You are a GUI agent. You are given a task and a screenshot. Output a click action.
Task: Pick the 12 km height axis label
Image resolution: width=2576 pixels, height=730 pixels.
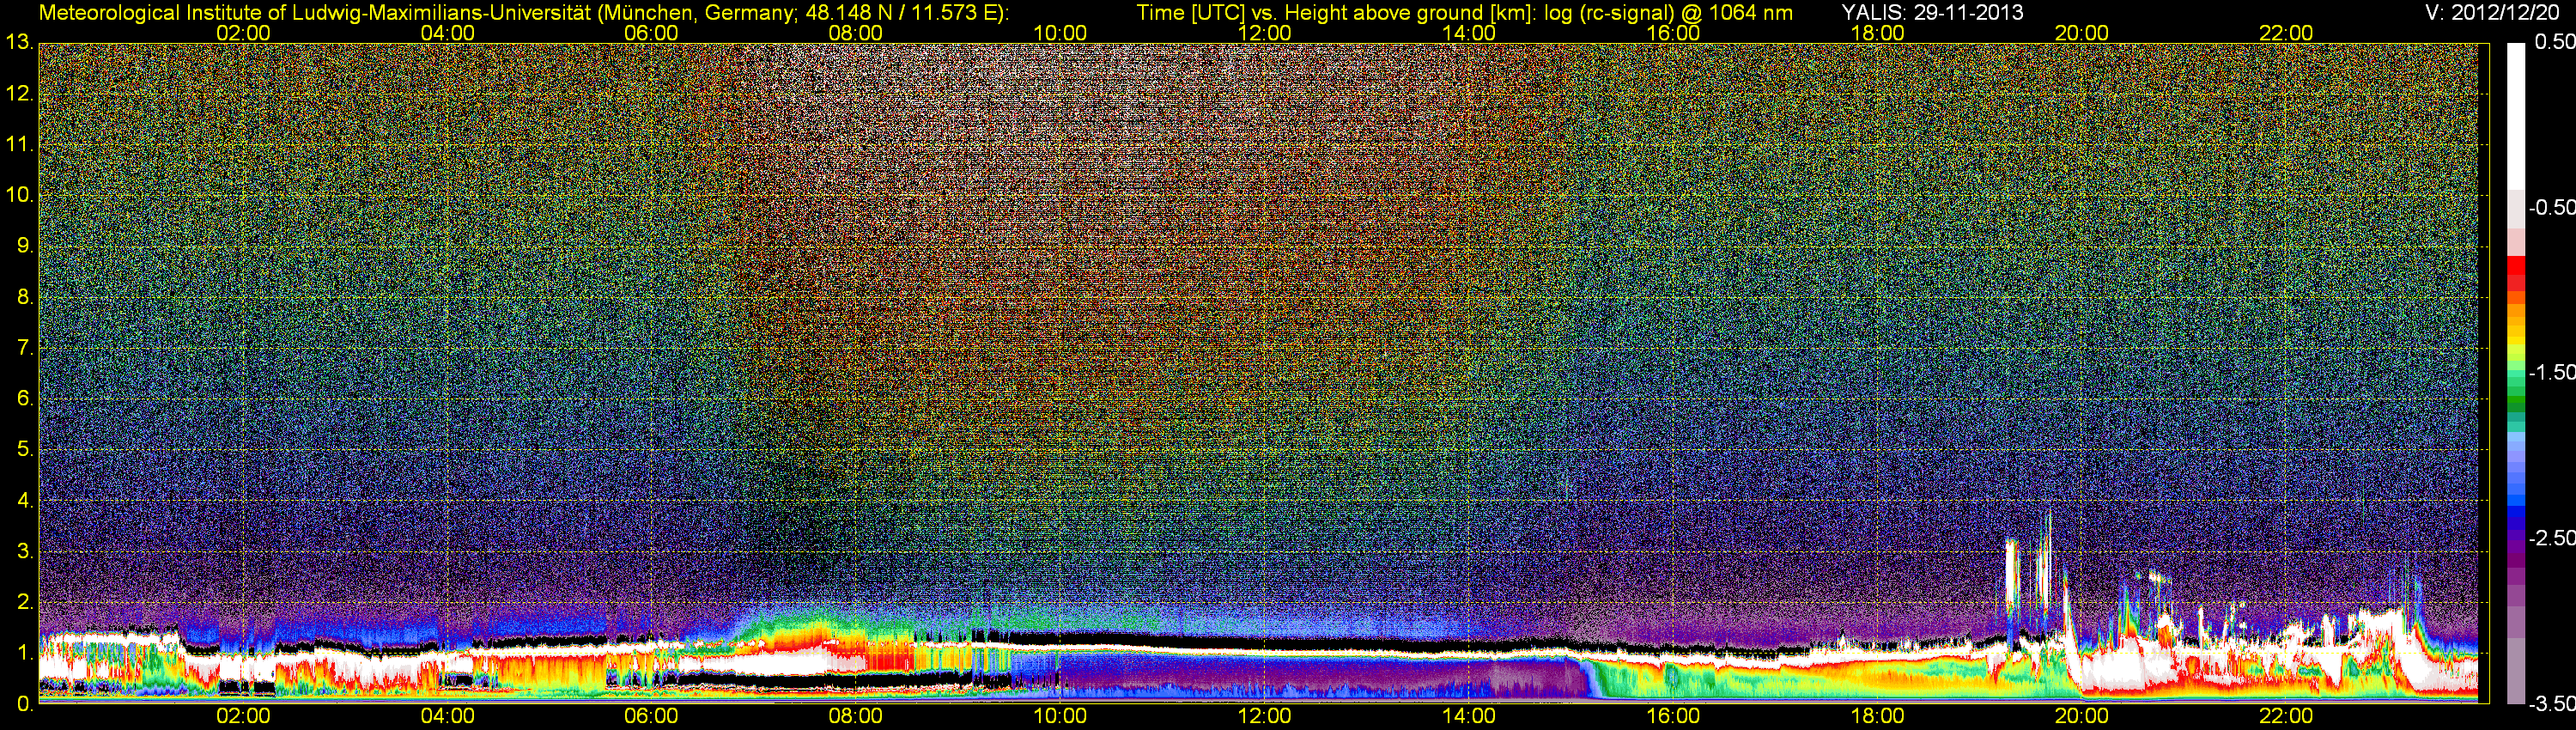(19, 94)
